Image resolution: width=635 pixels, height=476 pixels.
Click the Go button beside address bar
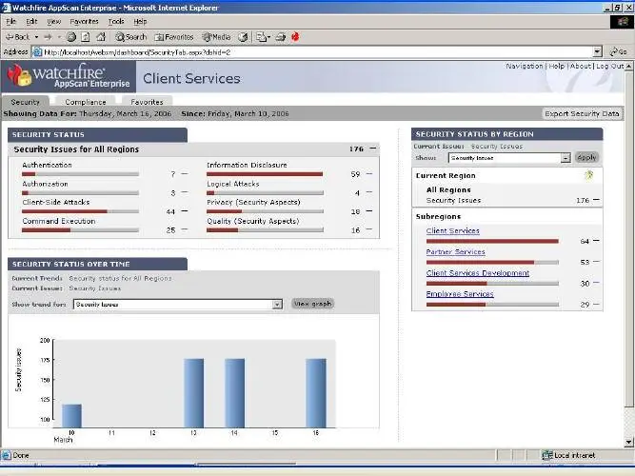[619, 51]
